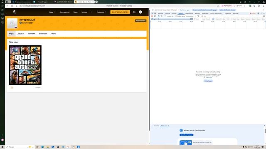
Task: Enable the Preserve log checkbox
Action: 165,16
